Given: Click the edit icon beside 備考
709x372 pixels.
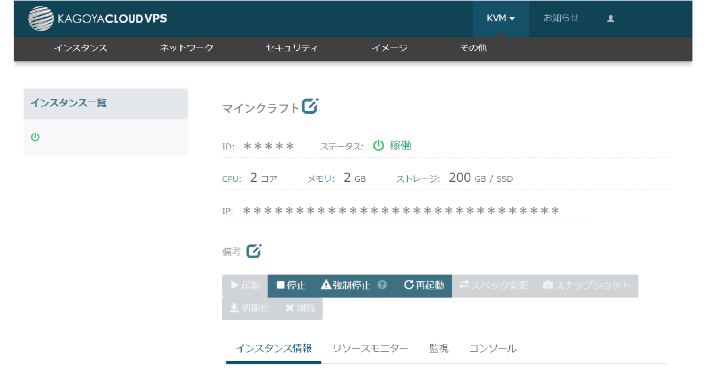Looking at the screenshot, I should (x=253, y=251).
